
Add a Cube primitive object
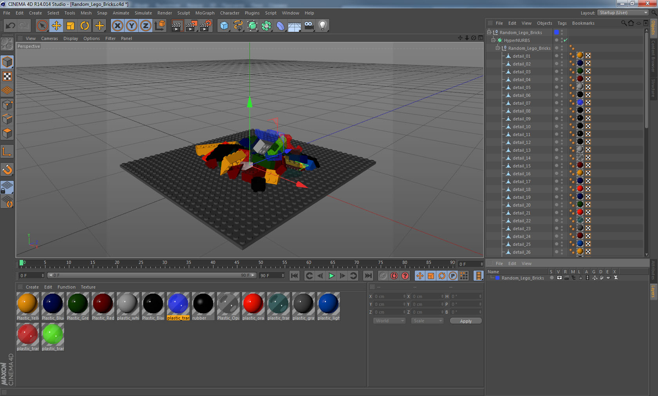(x=224, y=26)
